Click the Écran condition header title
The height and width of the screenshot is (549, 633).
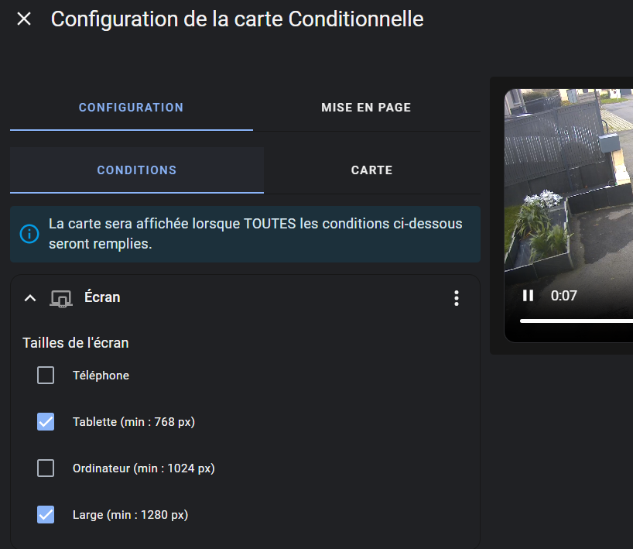102,297
